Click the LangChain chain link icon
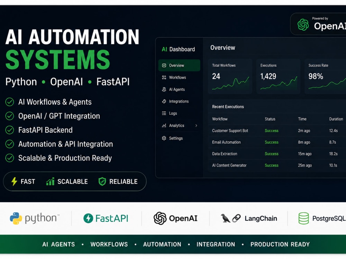346x259 pixels. coord(236,218)
